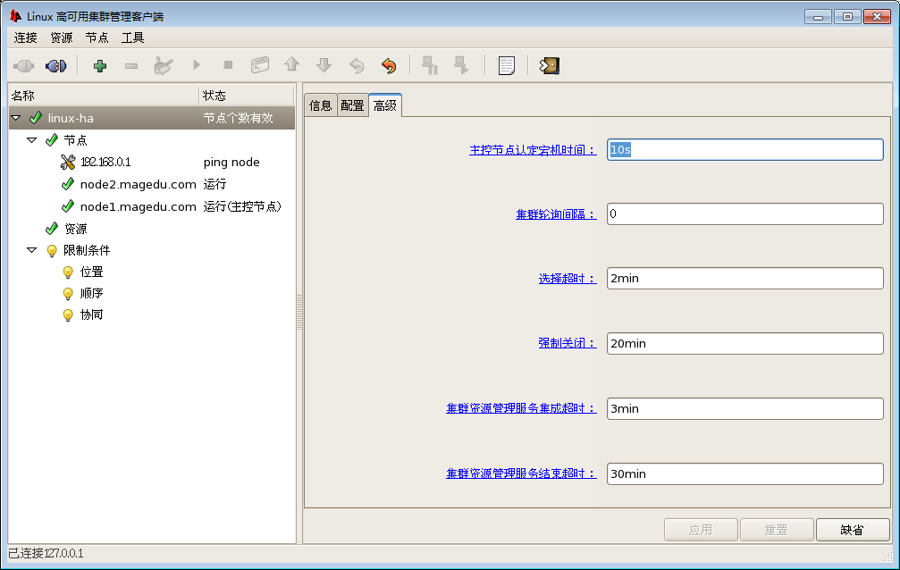Select the 192.168.0.1 ping node row

click(x=152, y=162)
